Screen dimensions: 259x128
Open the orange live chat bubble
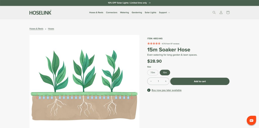pyautogui.click(x=251, y=120)
